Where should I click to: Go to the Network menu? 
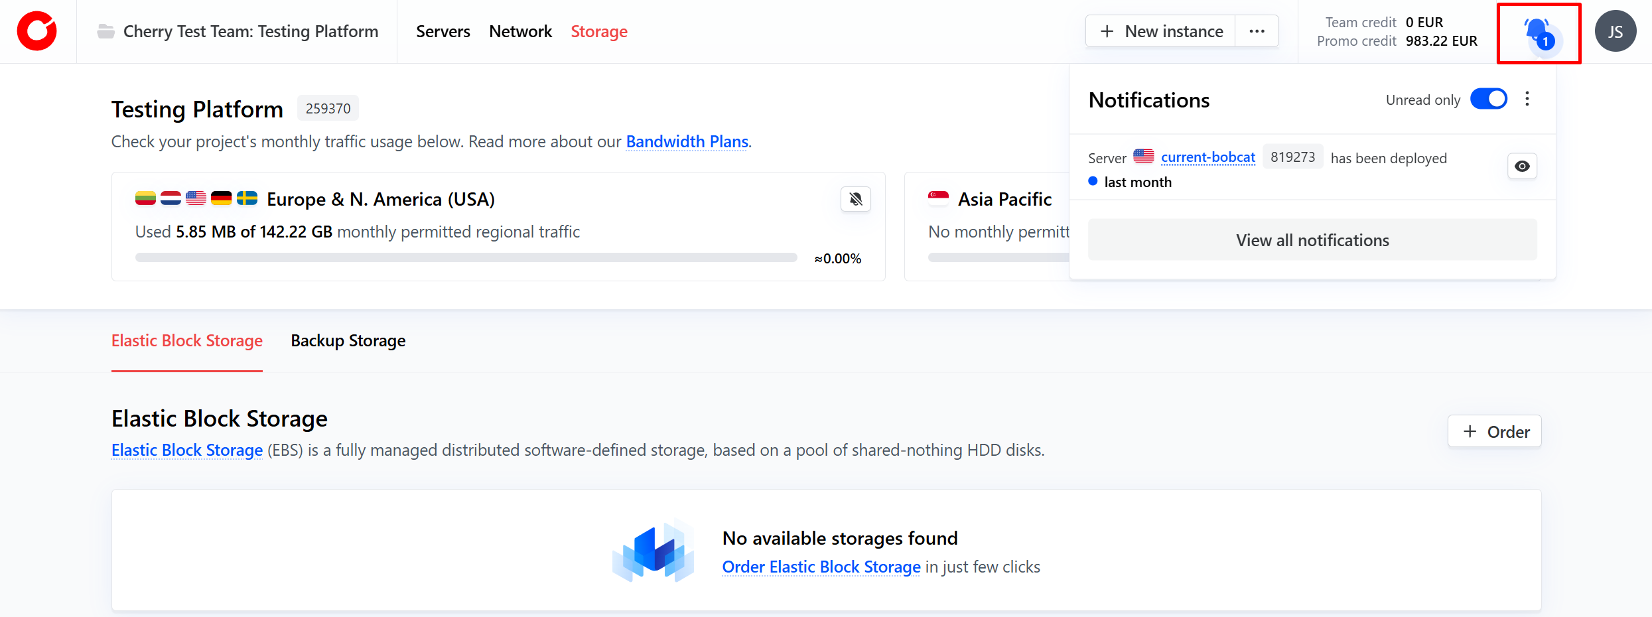[520, 31]
